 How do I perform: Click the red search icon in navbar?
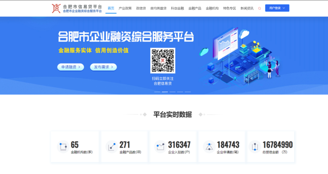(260, 8)
